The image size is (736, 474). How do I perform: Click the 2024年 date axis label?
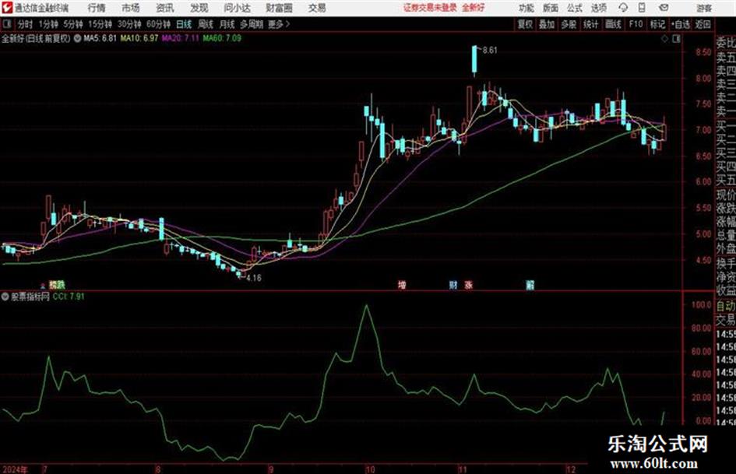point(15,469)
